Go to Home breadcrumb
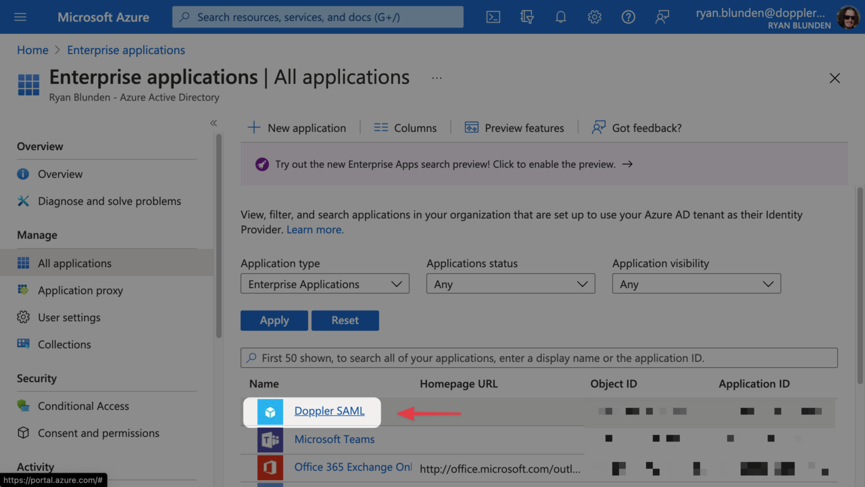Image resolution: width=865 pixels, height=487 pixels. click(32, 50)
